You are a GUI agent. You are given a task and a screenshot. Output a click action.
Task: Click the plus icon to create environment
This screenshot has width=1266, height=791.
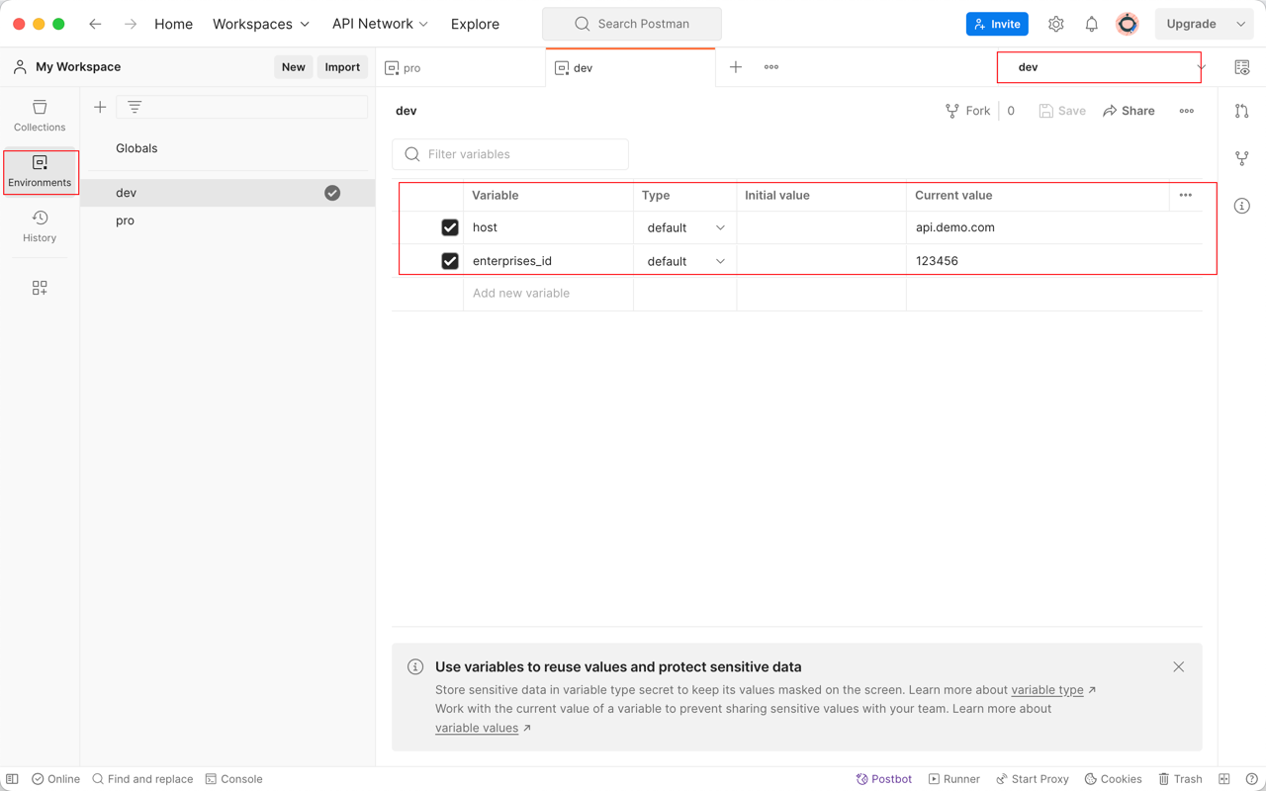pos(100,107)
